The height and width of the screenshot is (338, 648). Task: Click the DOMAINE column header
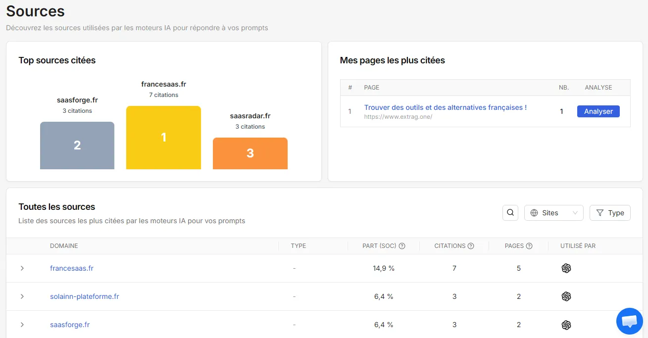click(x=64, y=246)
